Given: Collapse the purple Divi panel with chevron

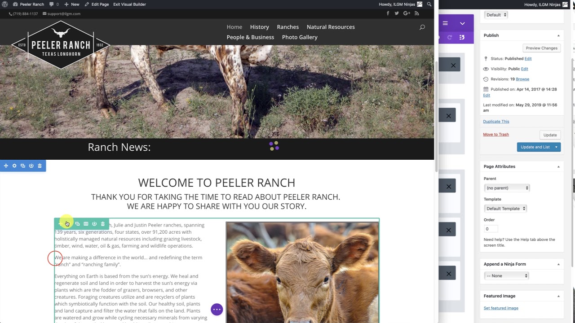Looking at the screenshot, I should 462,23.
